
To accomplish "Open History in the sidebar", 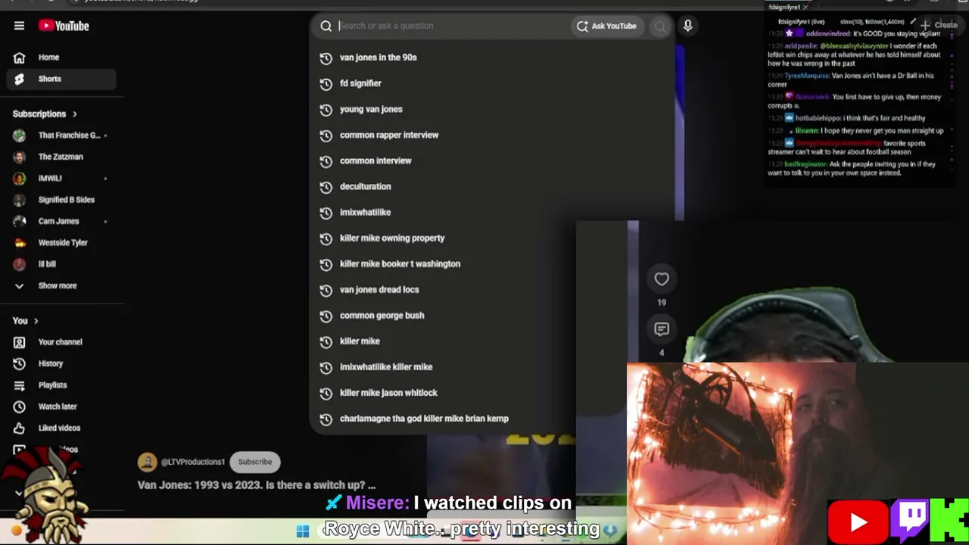I will pos(61,363).
